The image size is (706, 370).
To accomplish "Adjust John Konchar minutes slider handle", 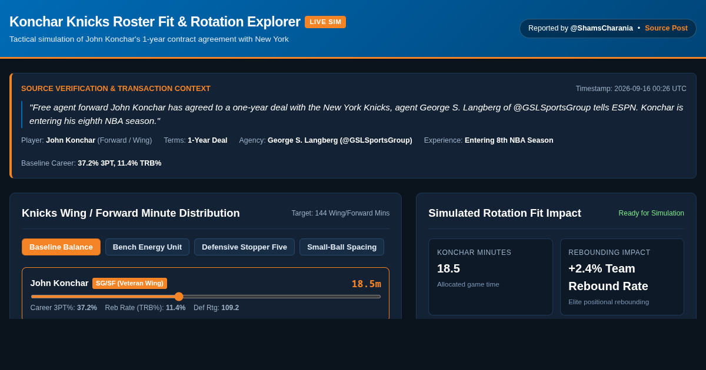I will pyautogui.click(x=179, y=297).
